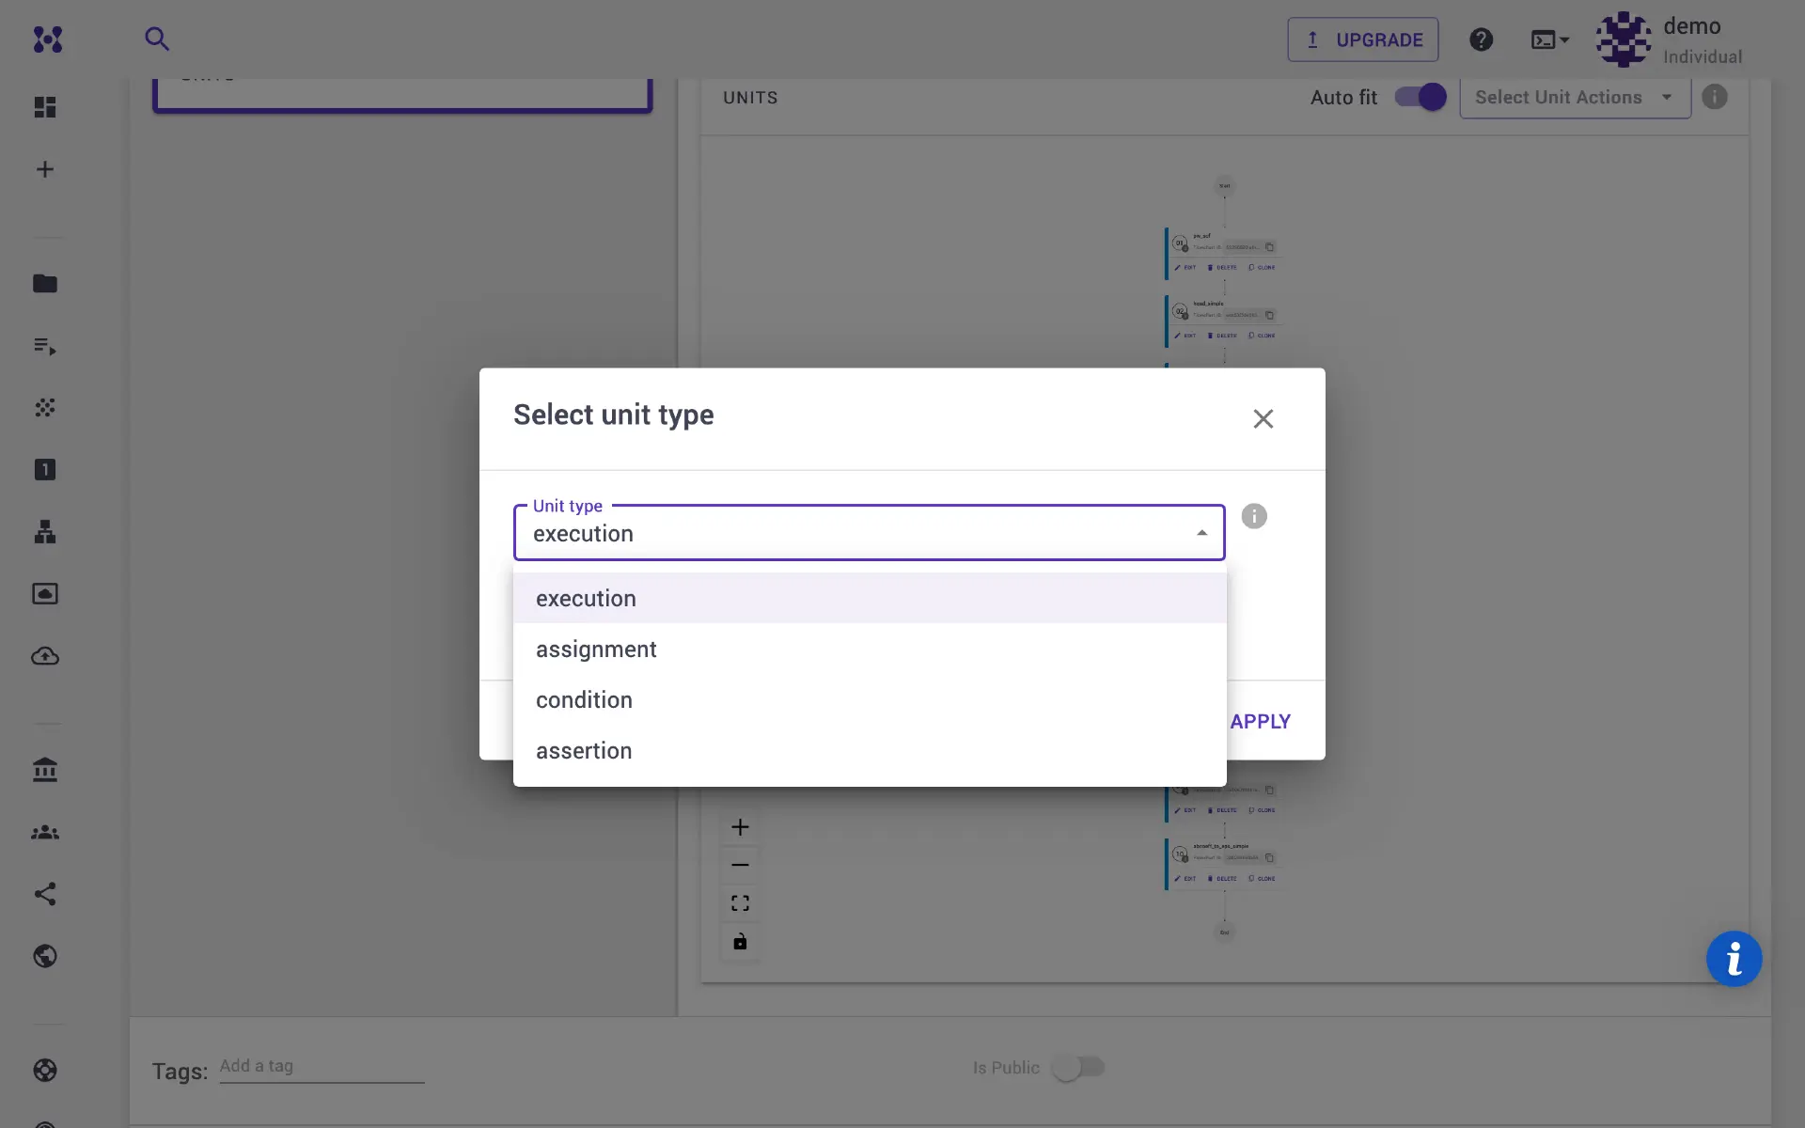Click the UPGRADE button
This screenshot has width=1805, height=1128.
coord(1362,39)
